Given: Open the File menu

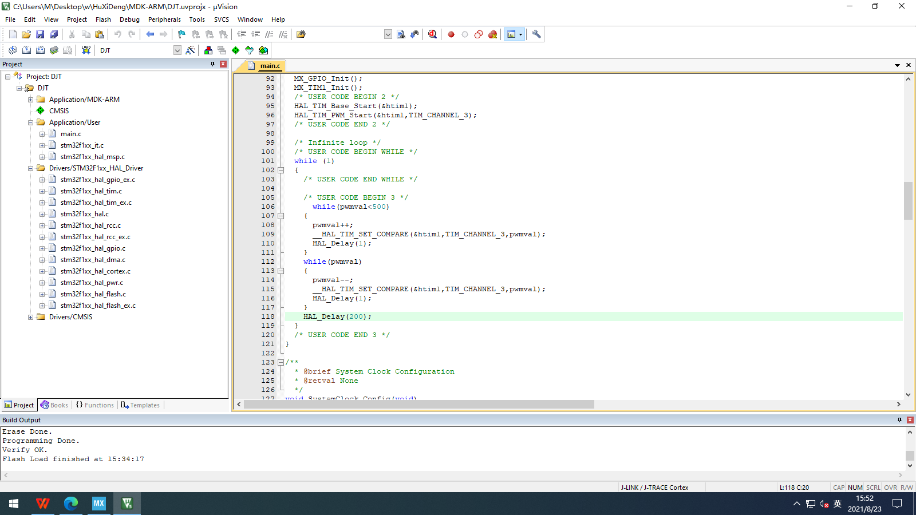Looking at the screenshot, I should (10, 19).
